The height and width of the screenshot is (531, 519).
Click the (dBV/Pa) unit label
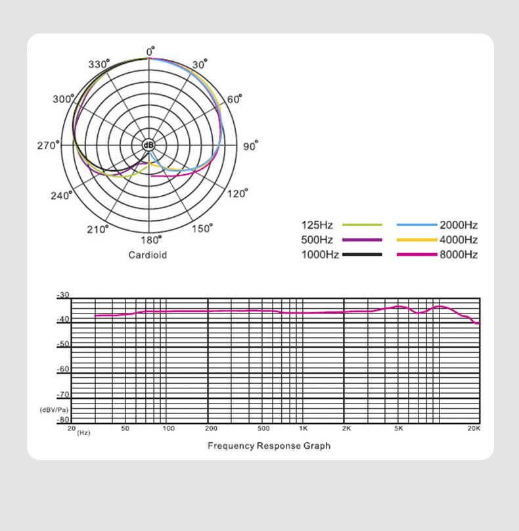(x=54, y=410)
